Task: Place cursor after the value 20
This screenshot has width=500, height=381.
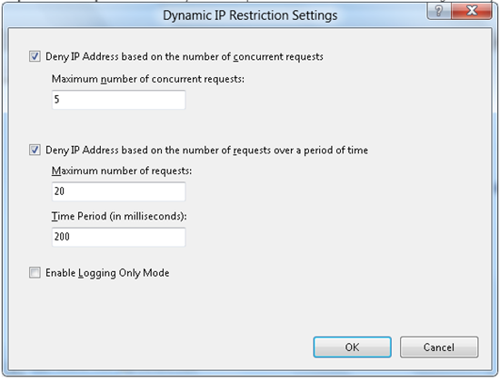Action: [x=66, y=191]
